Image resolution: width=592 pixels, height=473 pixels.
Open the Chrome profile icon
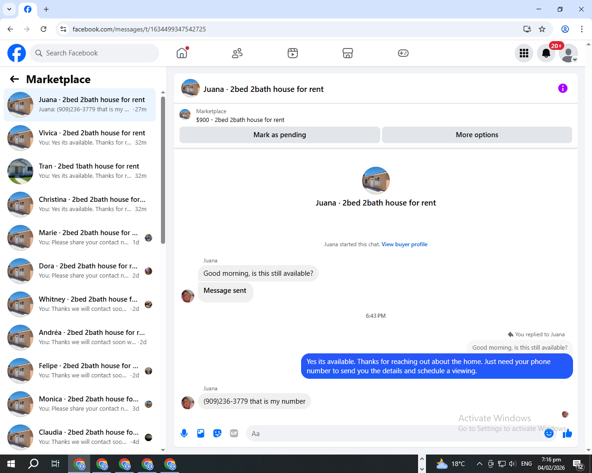point(565,29)
